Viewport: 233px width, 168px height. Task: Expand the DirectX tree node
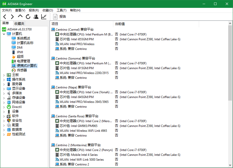coord(4,107)
